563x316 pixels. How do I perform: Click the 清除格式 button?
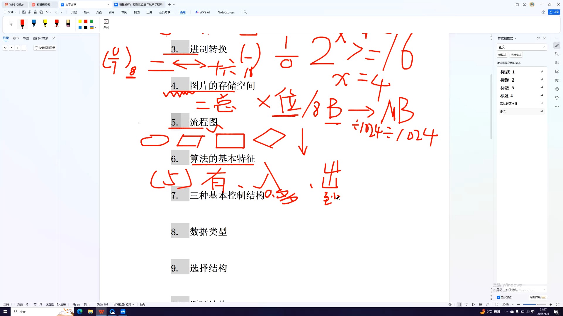[516, 55]
